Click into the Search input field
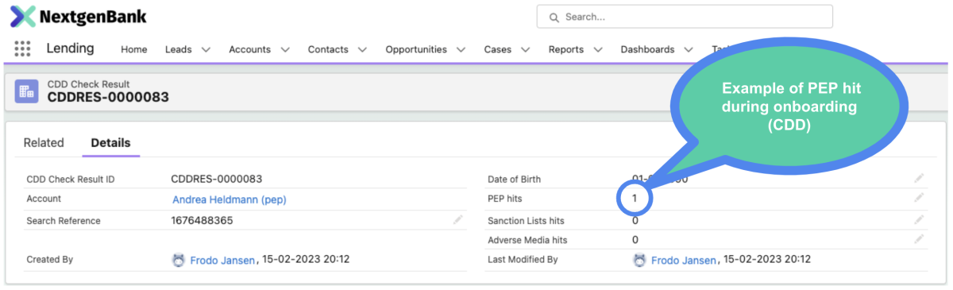Image resolution: width=953 pixels, height=290 pixels. coord(685,17)
